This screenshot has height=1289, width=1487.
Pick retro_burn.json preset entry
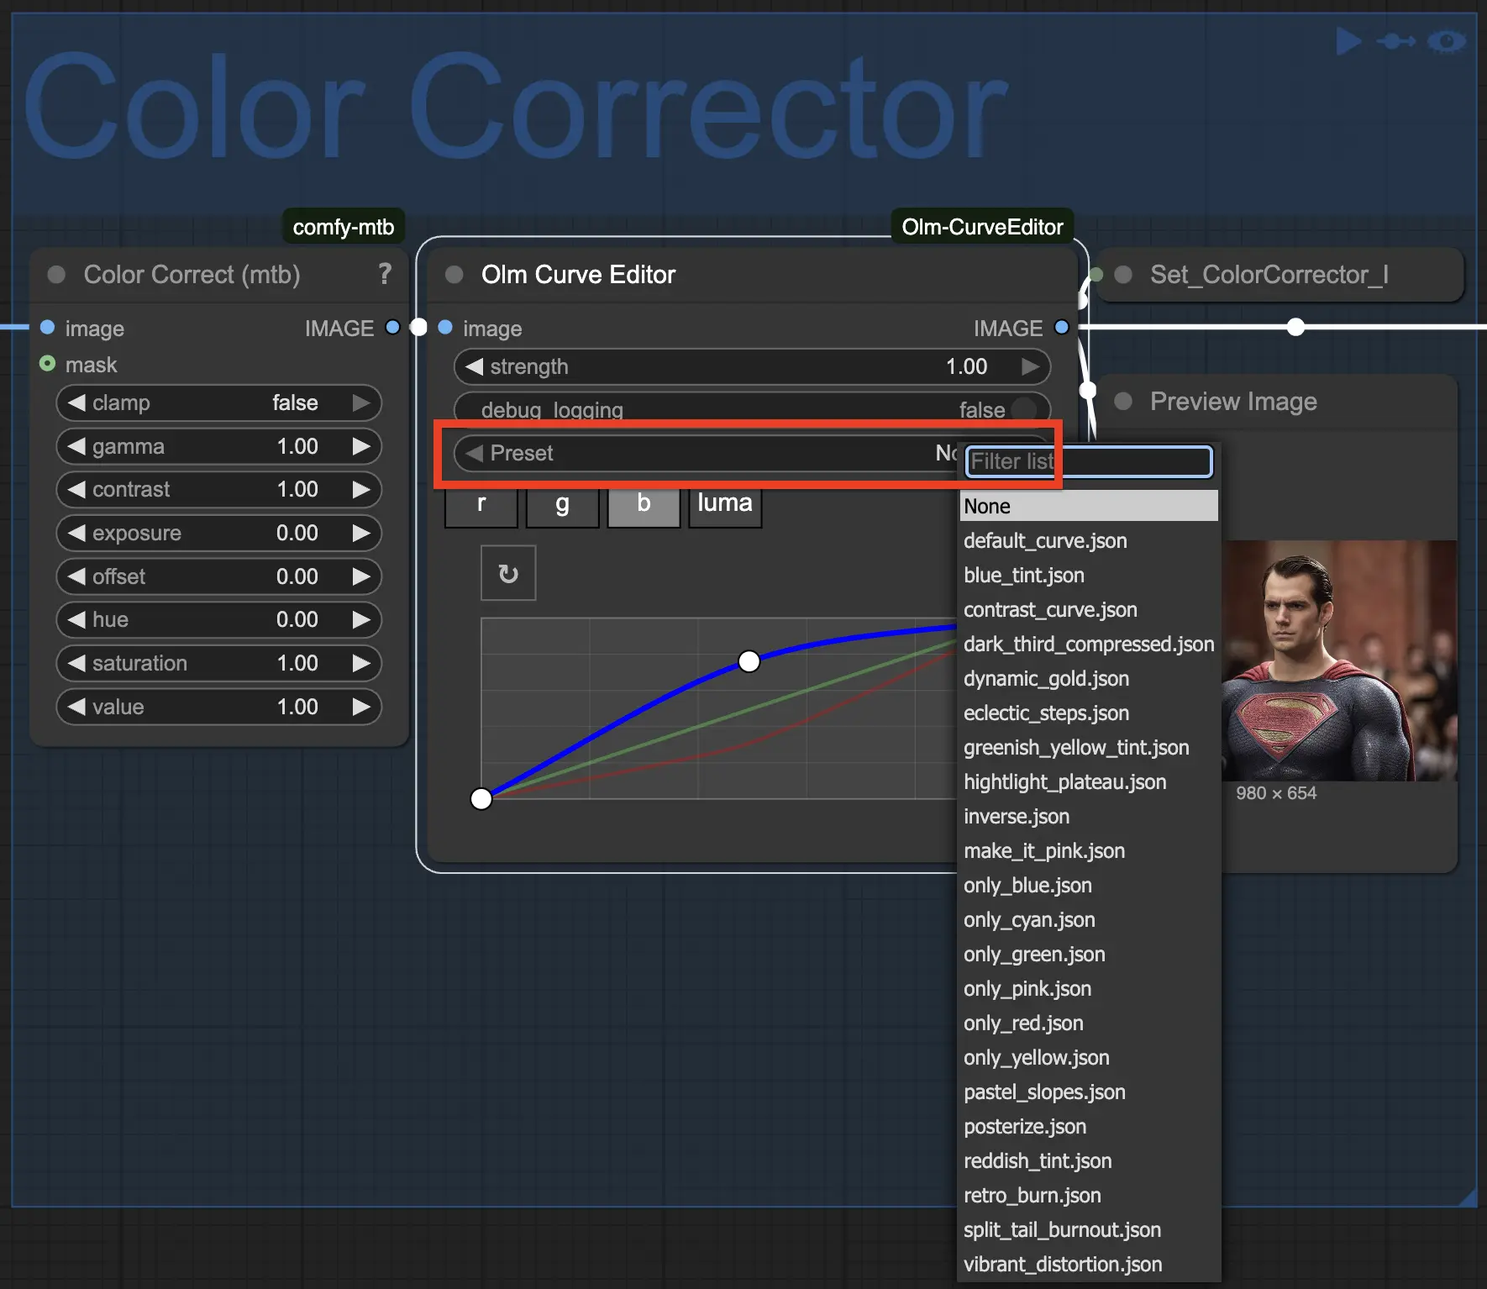pyautogui.click(x=1032, y=1196)
